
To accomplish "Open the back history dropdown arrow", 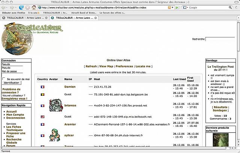I will (x=7, y=7).
